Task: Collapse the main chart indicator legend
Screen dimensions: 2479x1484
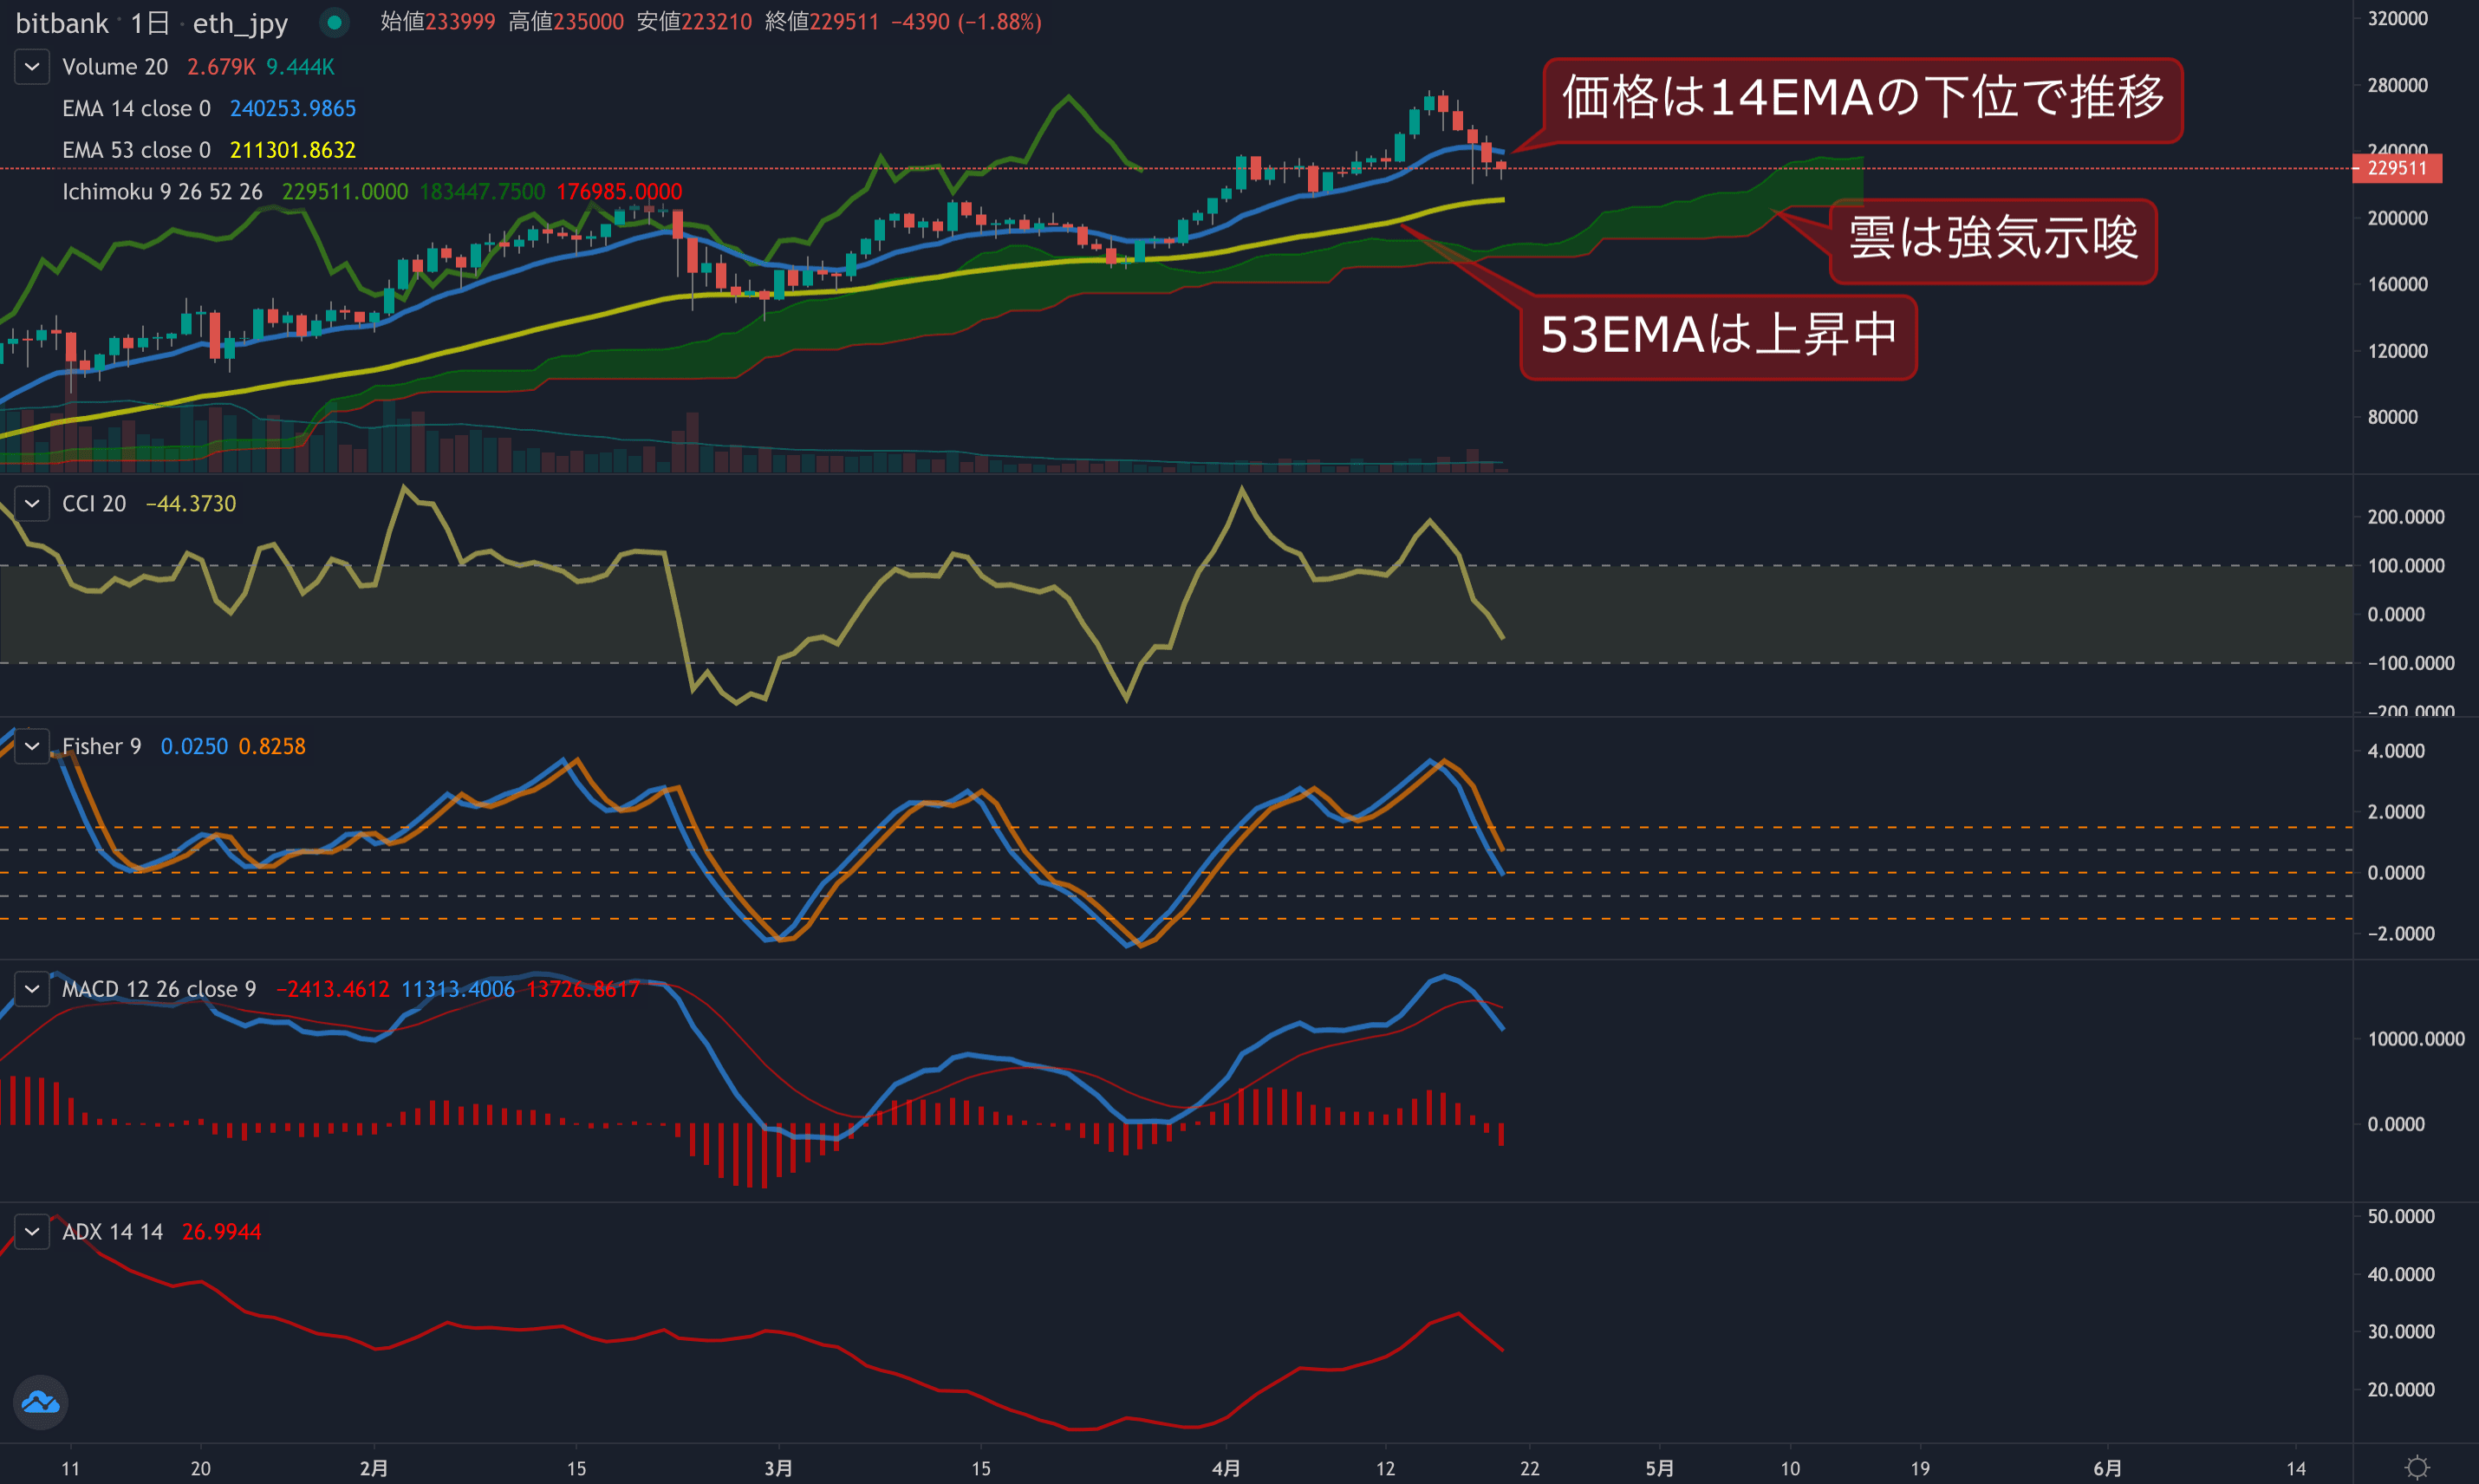Action: (x=32, y=67)
